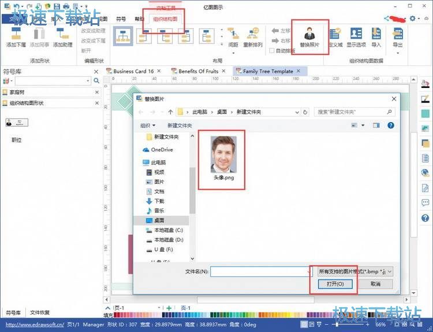Open the 符号 ribbon tab
Screen dimensions: 433x332
coord(121,19)
